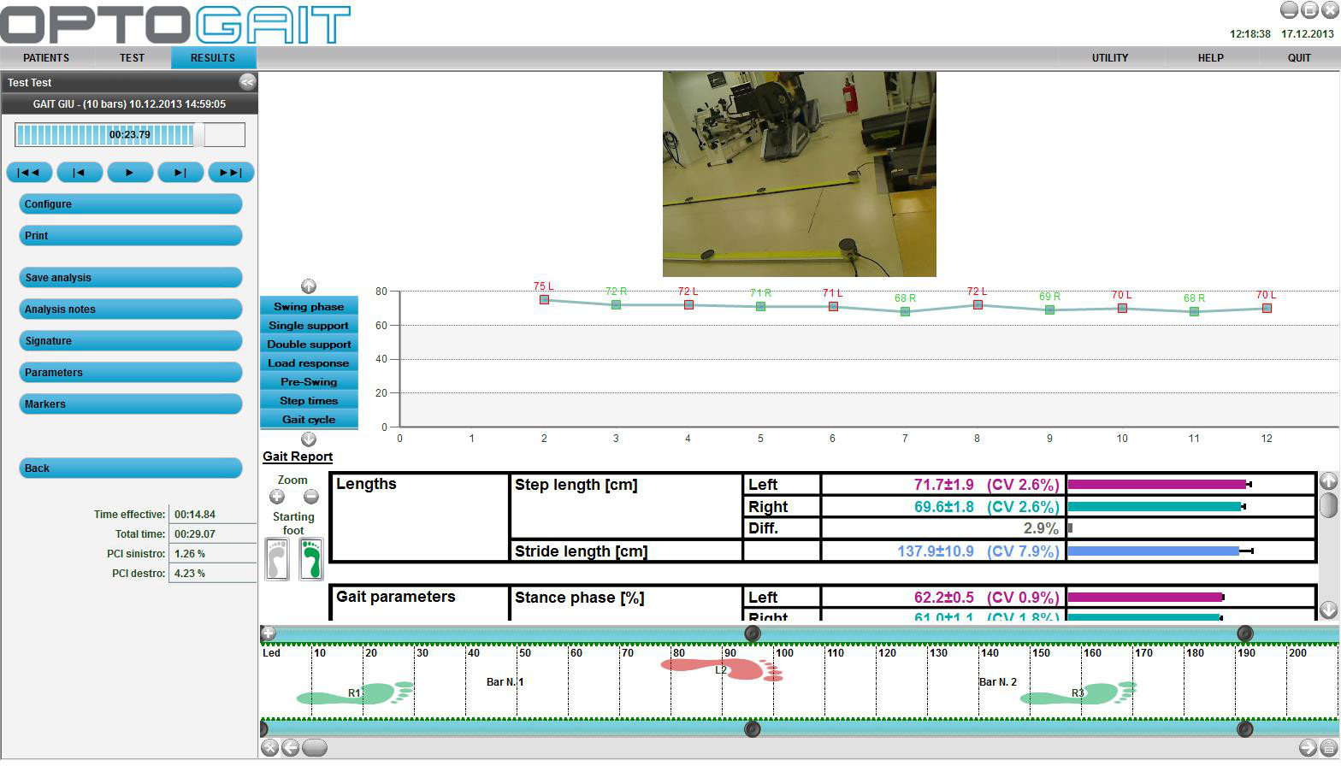
Task: Zoom out the gait report with minus icon
Action: [311, 496]
